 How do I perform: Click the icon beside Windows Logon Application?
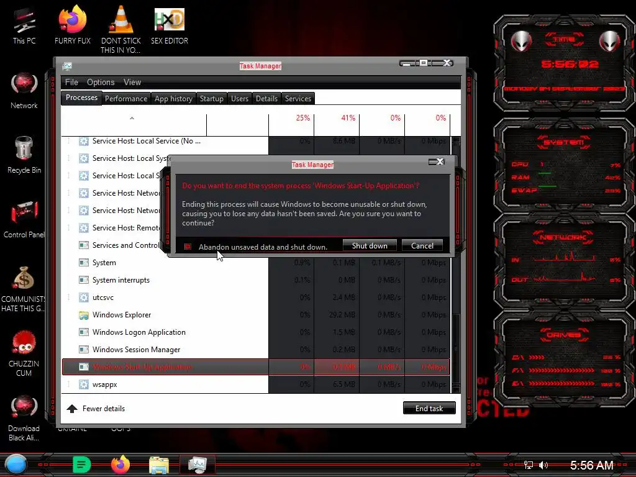click(84, 332)
